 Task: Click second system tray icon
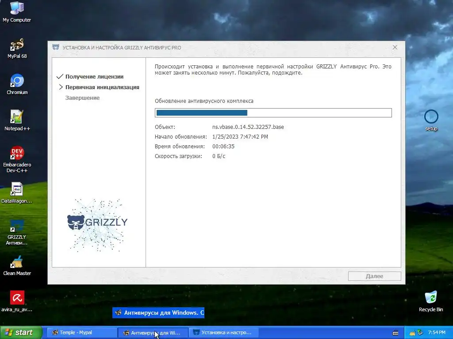tap(420, 333)
